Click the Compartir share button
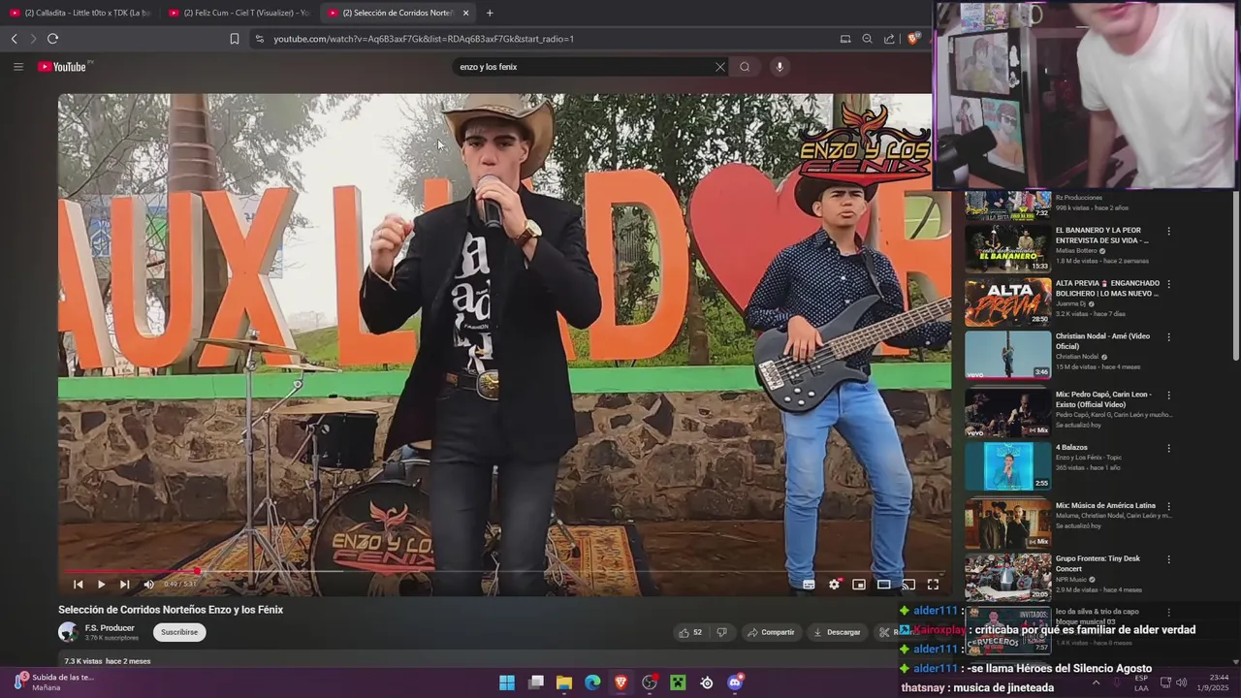The height and width of the screenshot is (698, 1241). (x=771, y=632)
